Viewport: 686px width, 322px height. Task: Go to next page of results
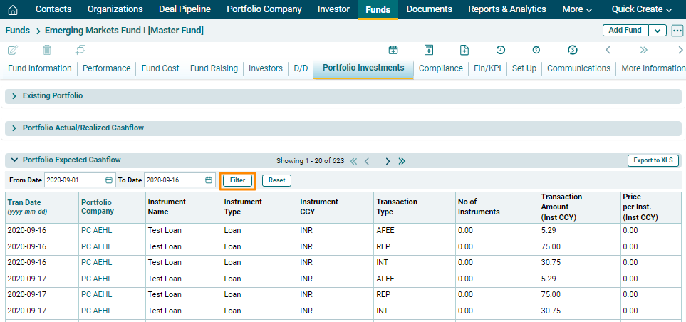coord(388,161)
